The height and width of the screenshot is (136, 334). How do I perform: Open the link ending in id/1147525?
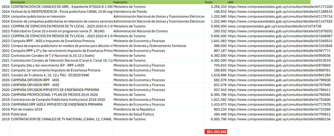click(280, 21)
